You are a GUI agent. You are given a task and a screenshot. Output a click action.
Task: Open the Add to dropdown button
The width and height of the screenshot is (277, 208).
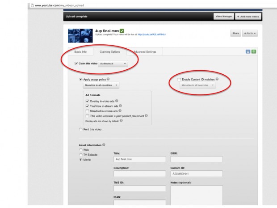pos(250,33)
